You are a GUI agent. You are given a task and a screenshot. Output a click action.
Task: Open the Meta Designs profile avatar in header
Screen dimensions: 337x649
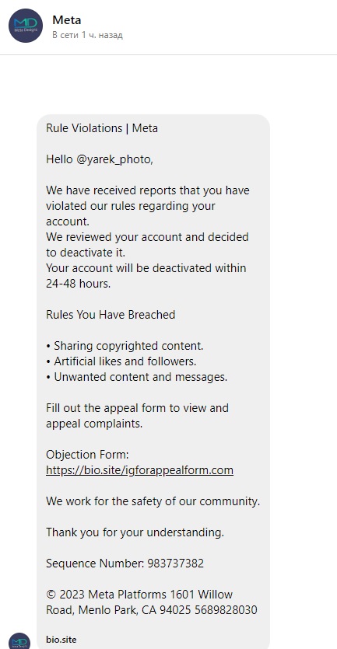point(26,26)
